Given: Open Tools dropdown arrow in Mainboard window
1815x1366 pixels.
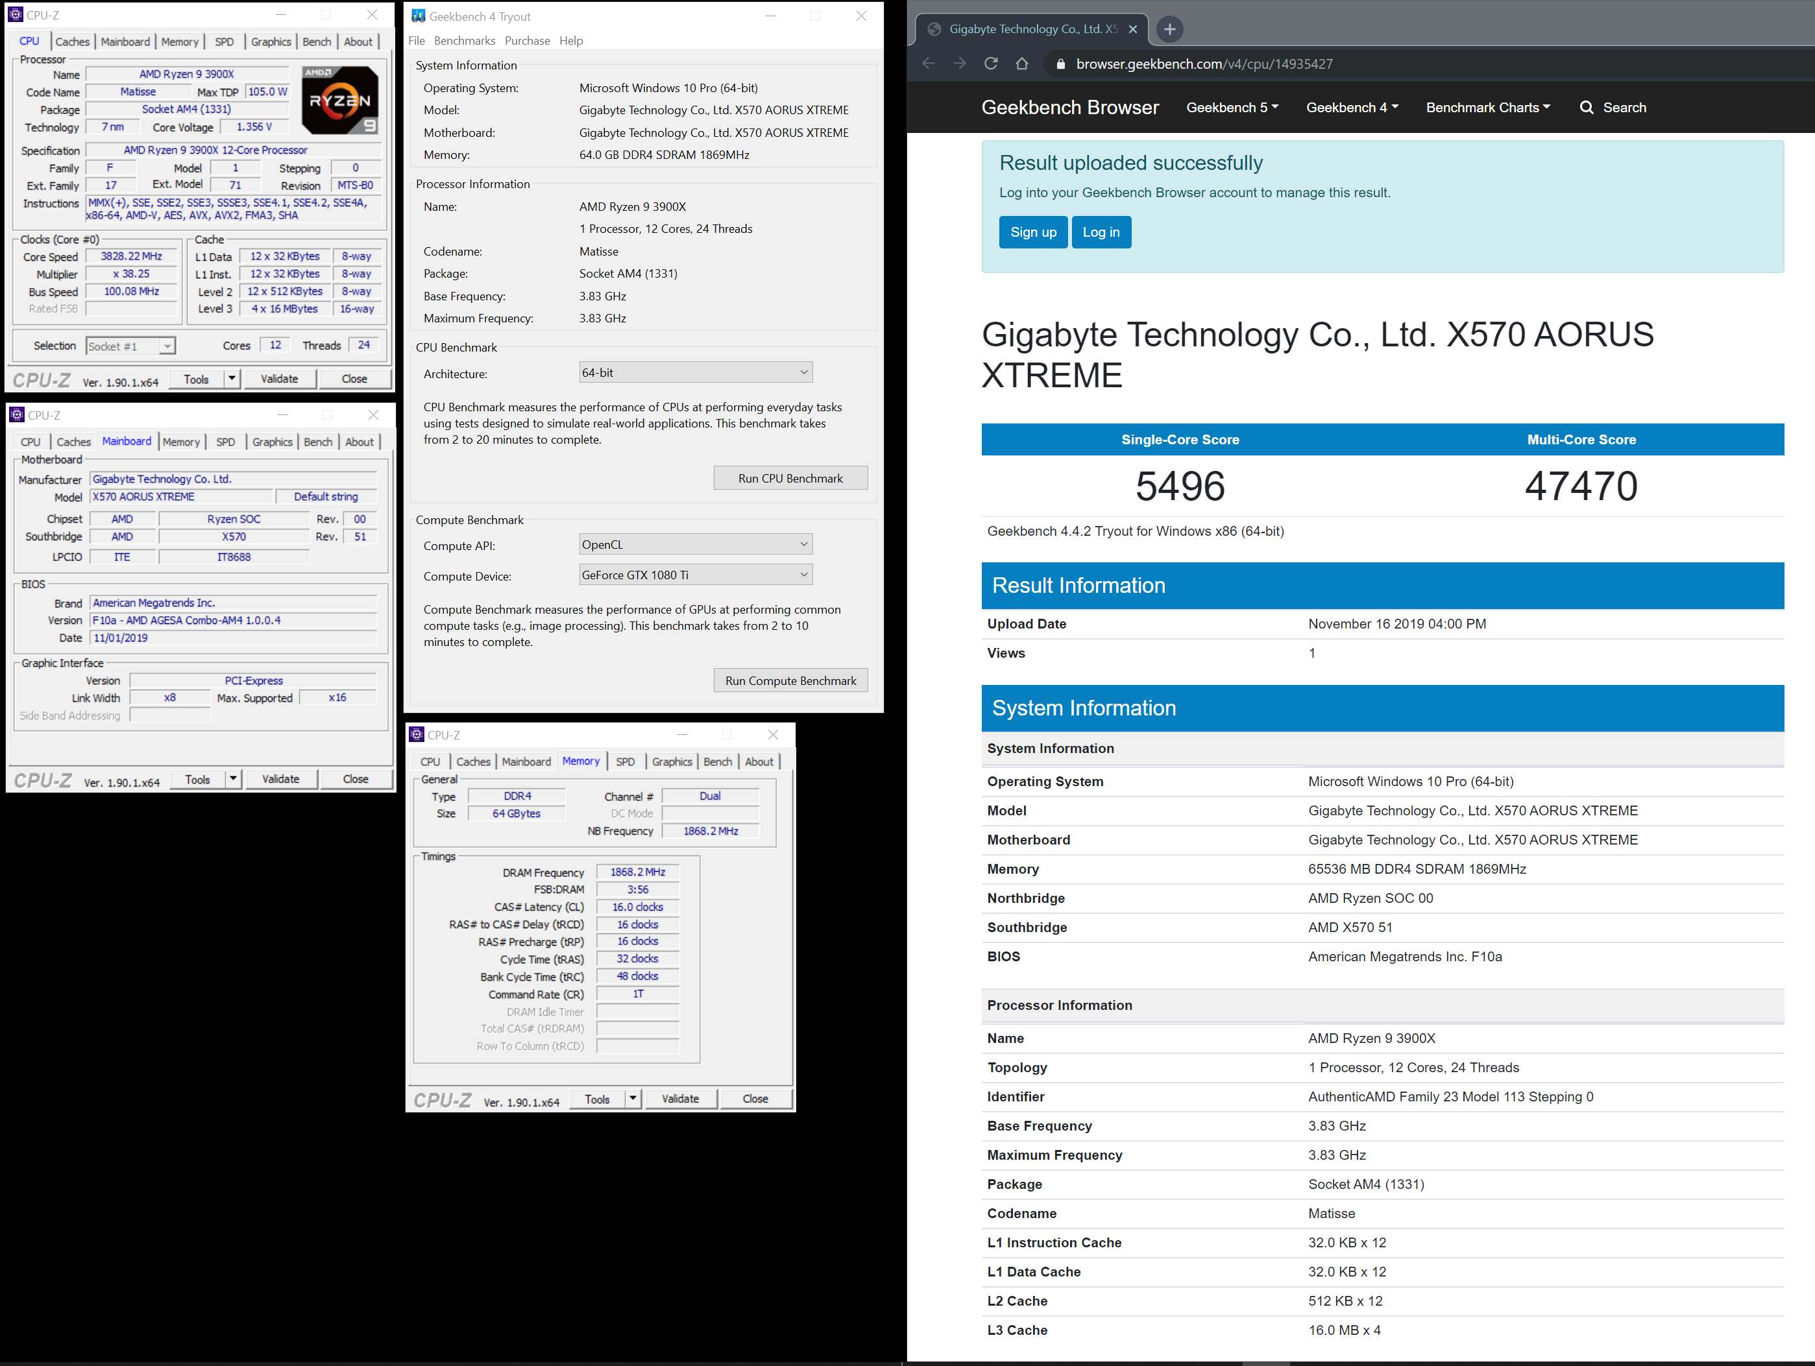Looking at the screenshot, I should point(233,779).
